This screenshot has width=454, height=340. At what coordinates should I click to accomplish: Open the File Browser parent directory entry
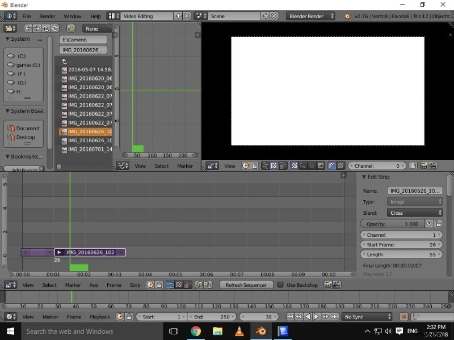pos(65,61)
